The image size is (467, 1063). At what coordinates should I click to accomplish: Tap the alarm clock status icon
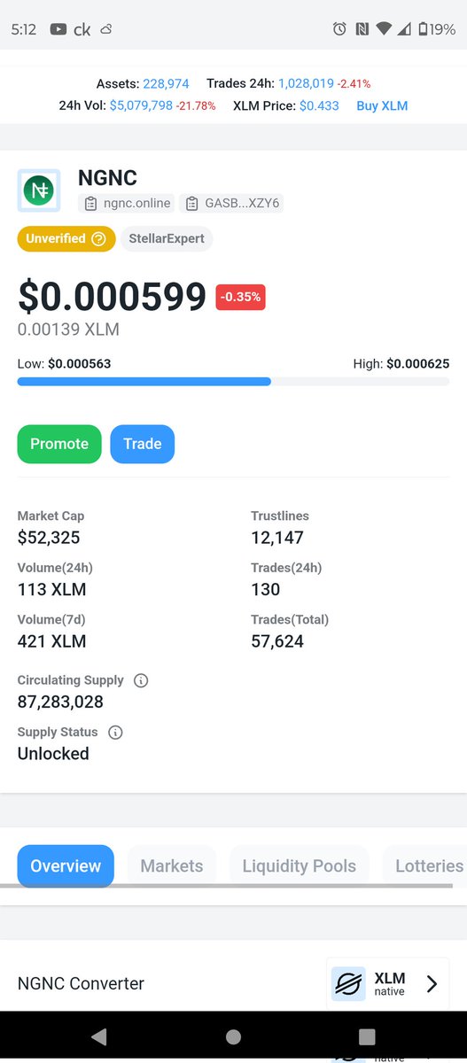coord(339,29)
